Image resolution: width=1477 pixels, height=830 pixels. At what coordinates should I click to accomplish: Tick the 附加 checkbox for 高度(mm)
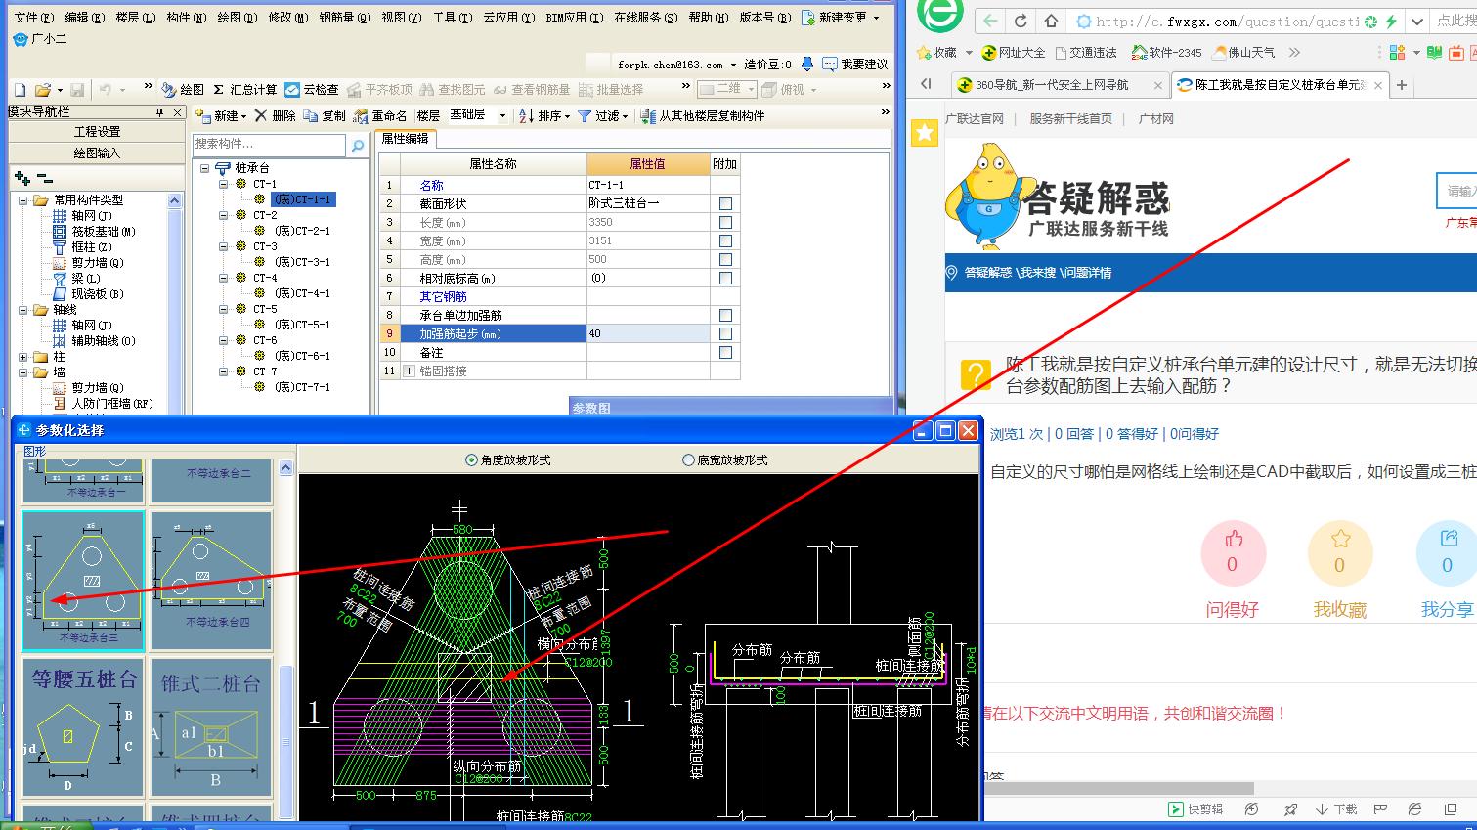[x=725, y=259]
